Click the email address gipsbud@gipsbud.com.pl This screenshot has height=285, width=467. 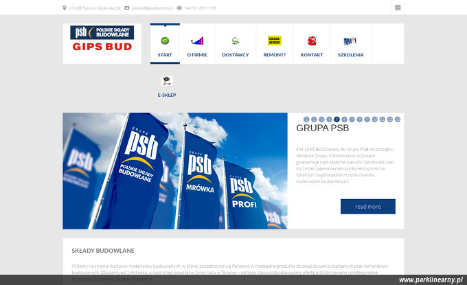(x=152, y=8)
